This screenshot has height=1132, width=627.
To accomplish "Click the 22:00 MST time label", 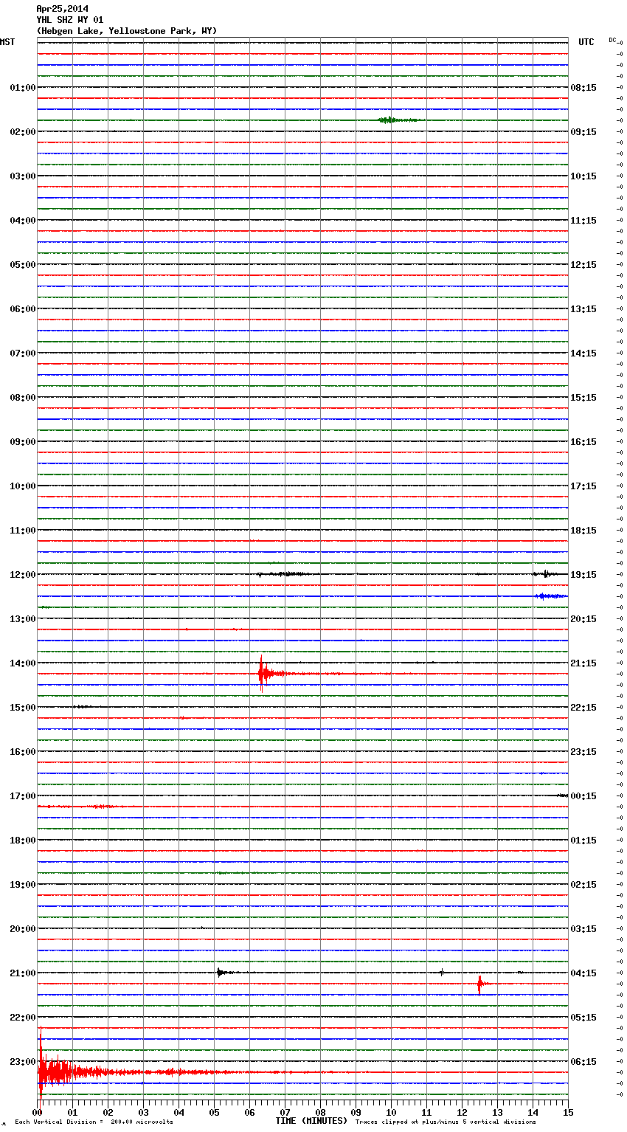I will [22, 1018].
